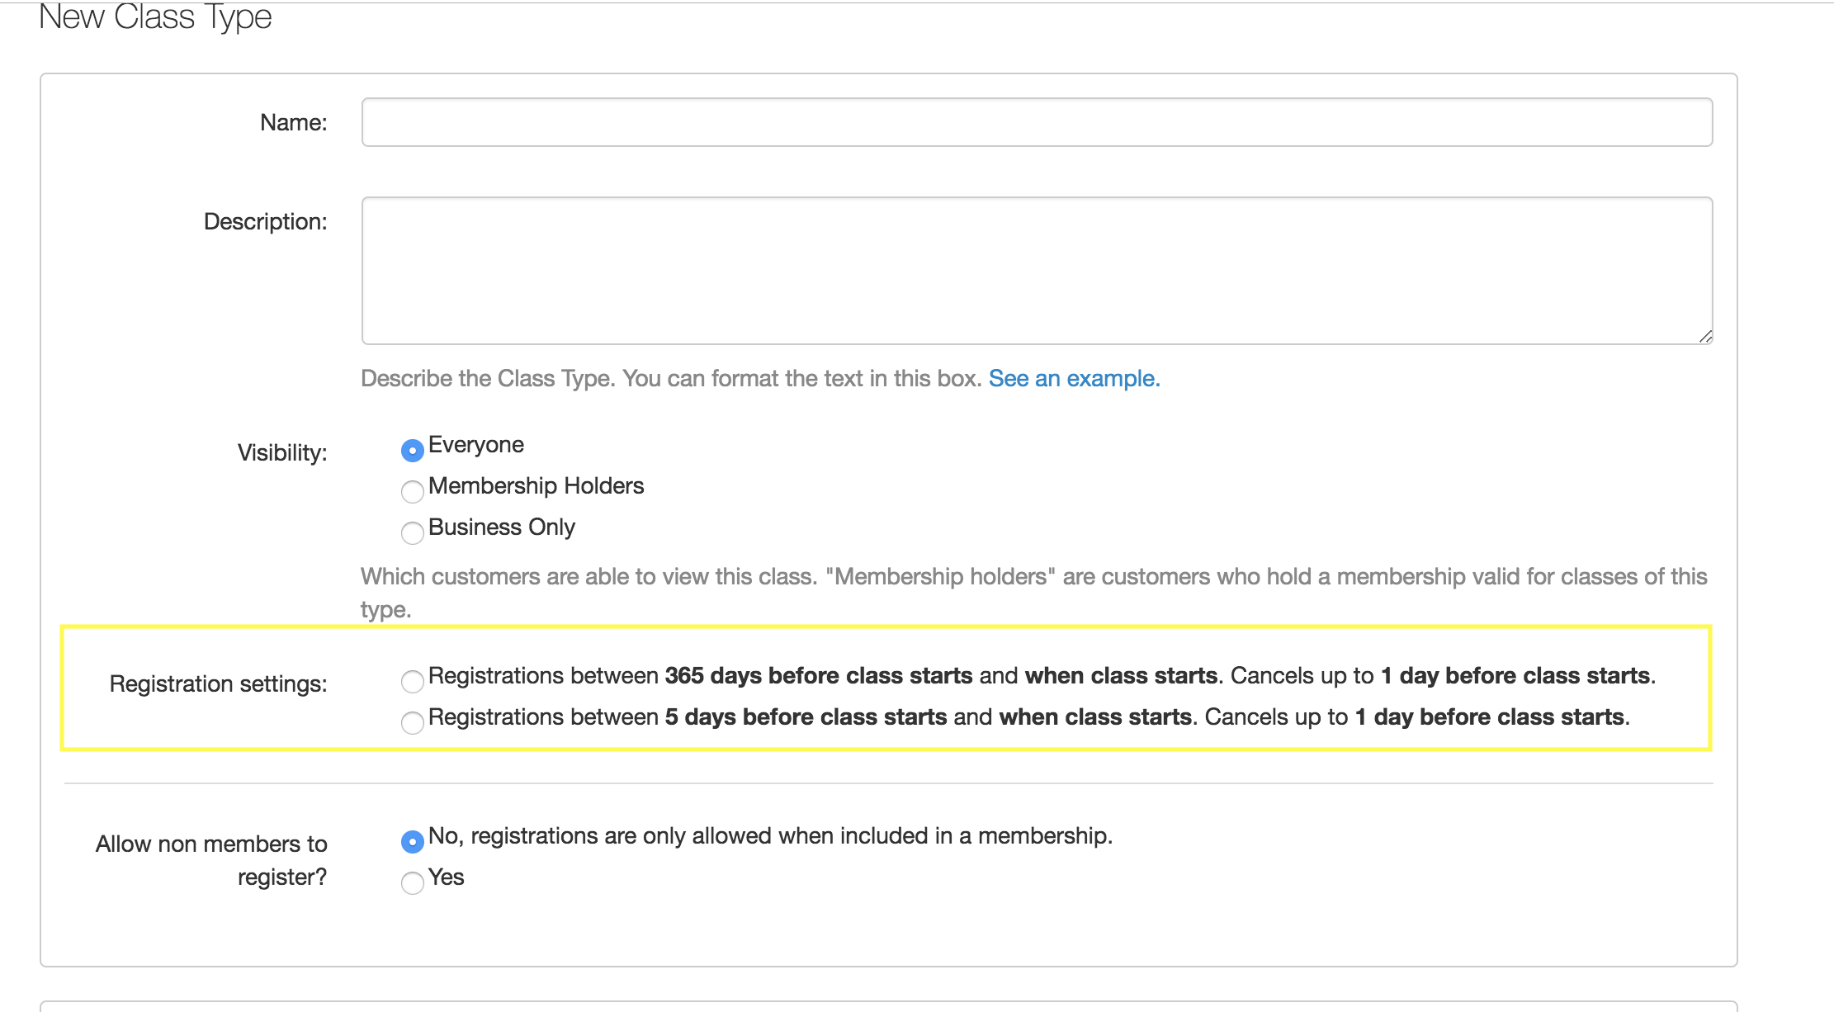Click the 'New Class Type' page heading
Viewport: 1834px width, 1012px height.
pyautogui.click(x=155, y=17)
